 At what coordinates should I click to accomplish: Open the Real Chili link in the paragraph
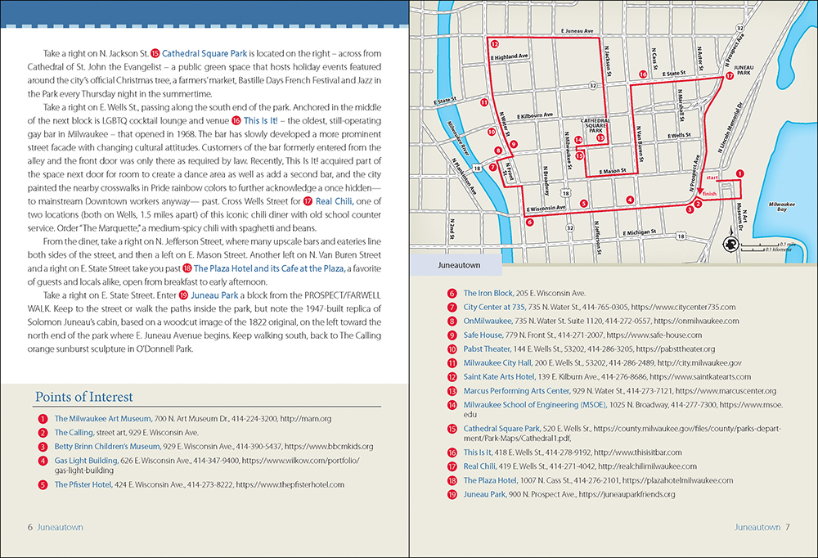[335, 201]
